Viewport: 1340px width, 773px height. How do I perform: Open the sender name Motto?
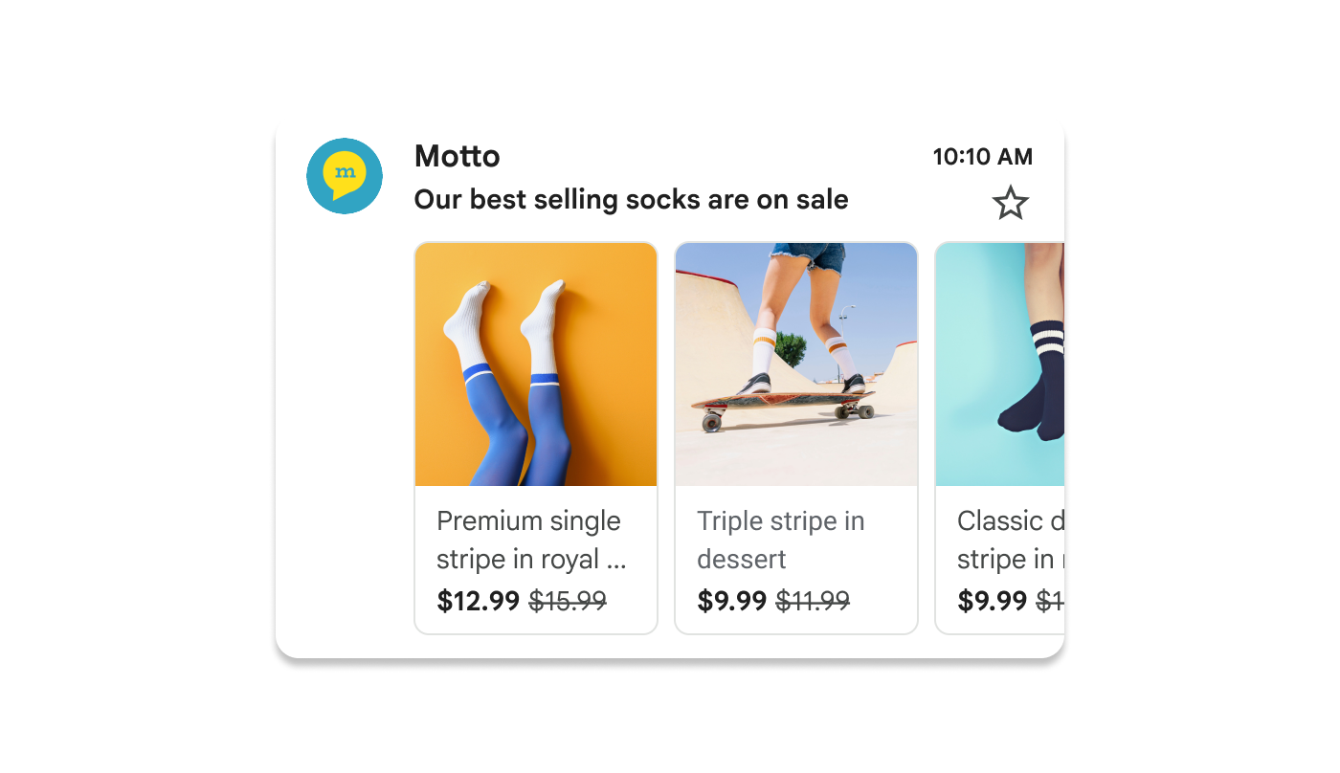(x=457, y=156)
